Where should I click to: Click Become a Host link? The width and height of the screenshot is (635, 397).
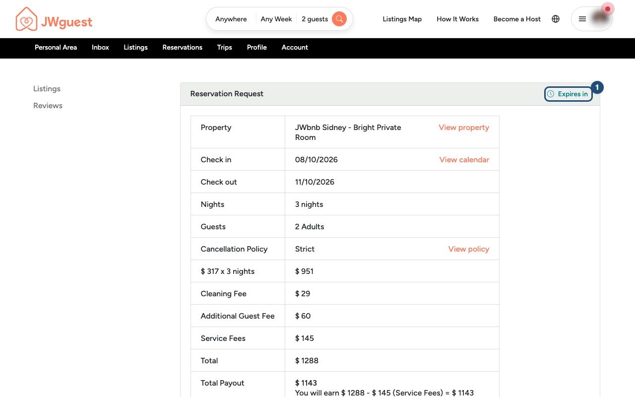pos(517,19)
